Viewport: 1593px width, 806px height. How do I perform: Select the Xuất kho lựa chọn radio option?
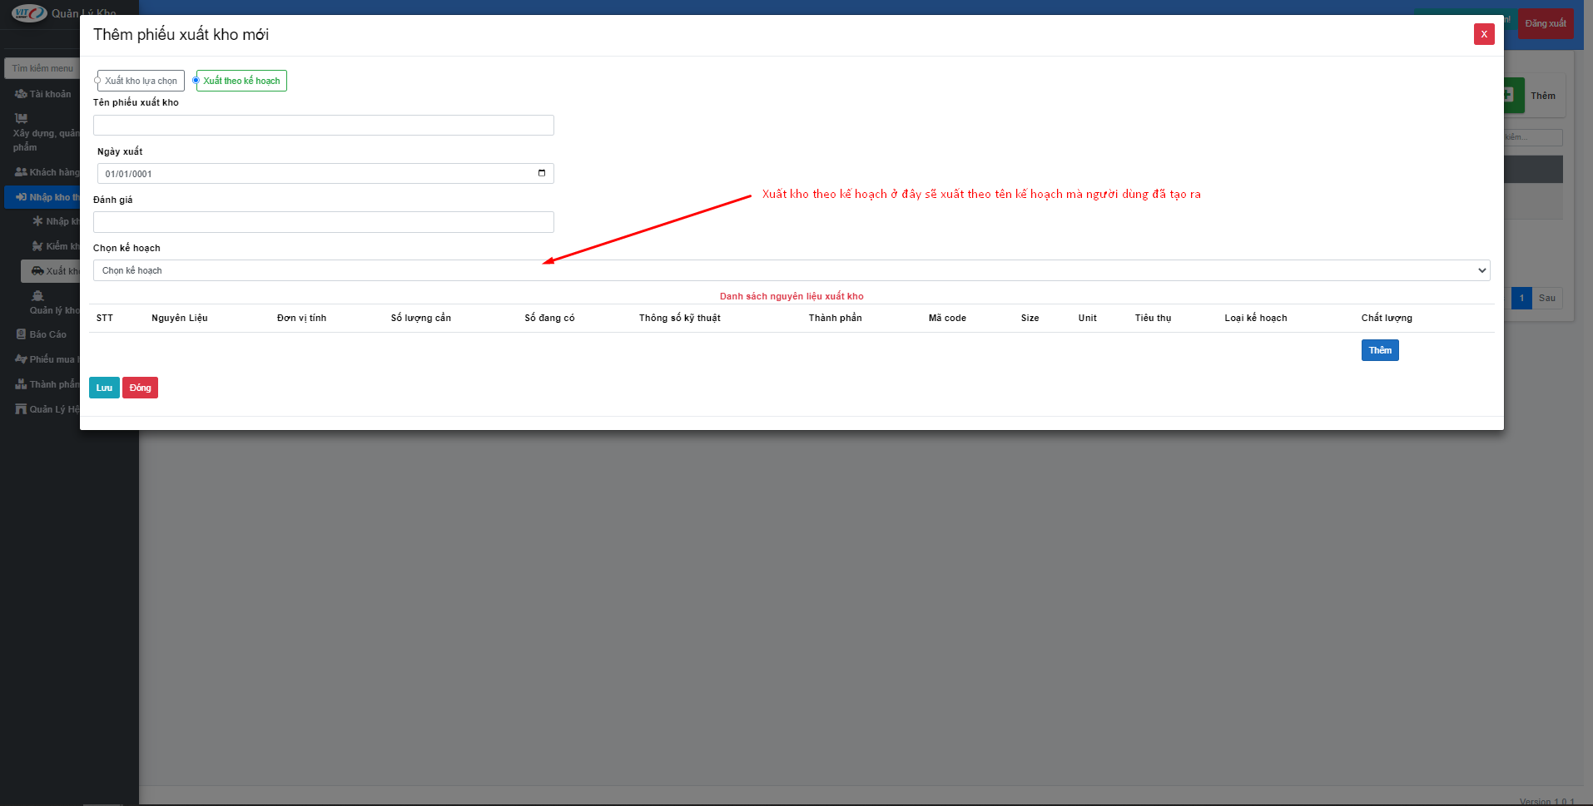pyautogui.click(x=97, y=81)
